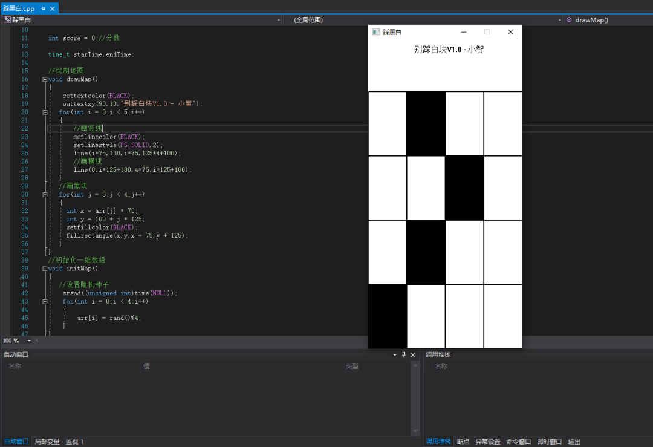The image size is (653, 447).
Task: Tap the black tile in the game's first row
Action: (x=426, y=124)
